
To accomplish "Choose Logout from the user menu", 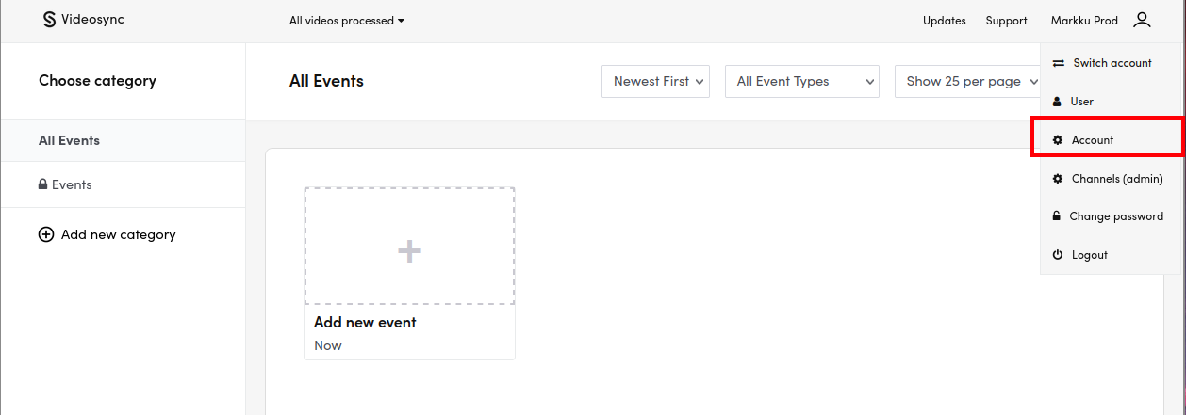I will point(1089,255).
